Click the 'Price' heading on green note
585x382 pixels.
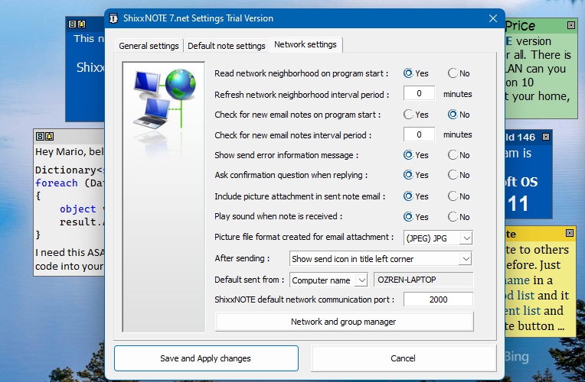coord(520,26)
